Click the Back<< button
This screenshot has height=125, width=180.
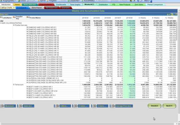click(x=169, y=106)
